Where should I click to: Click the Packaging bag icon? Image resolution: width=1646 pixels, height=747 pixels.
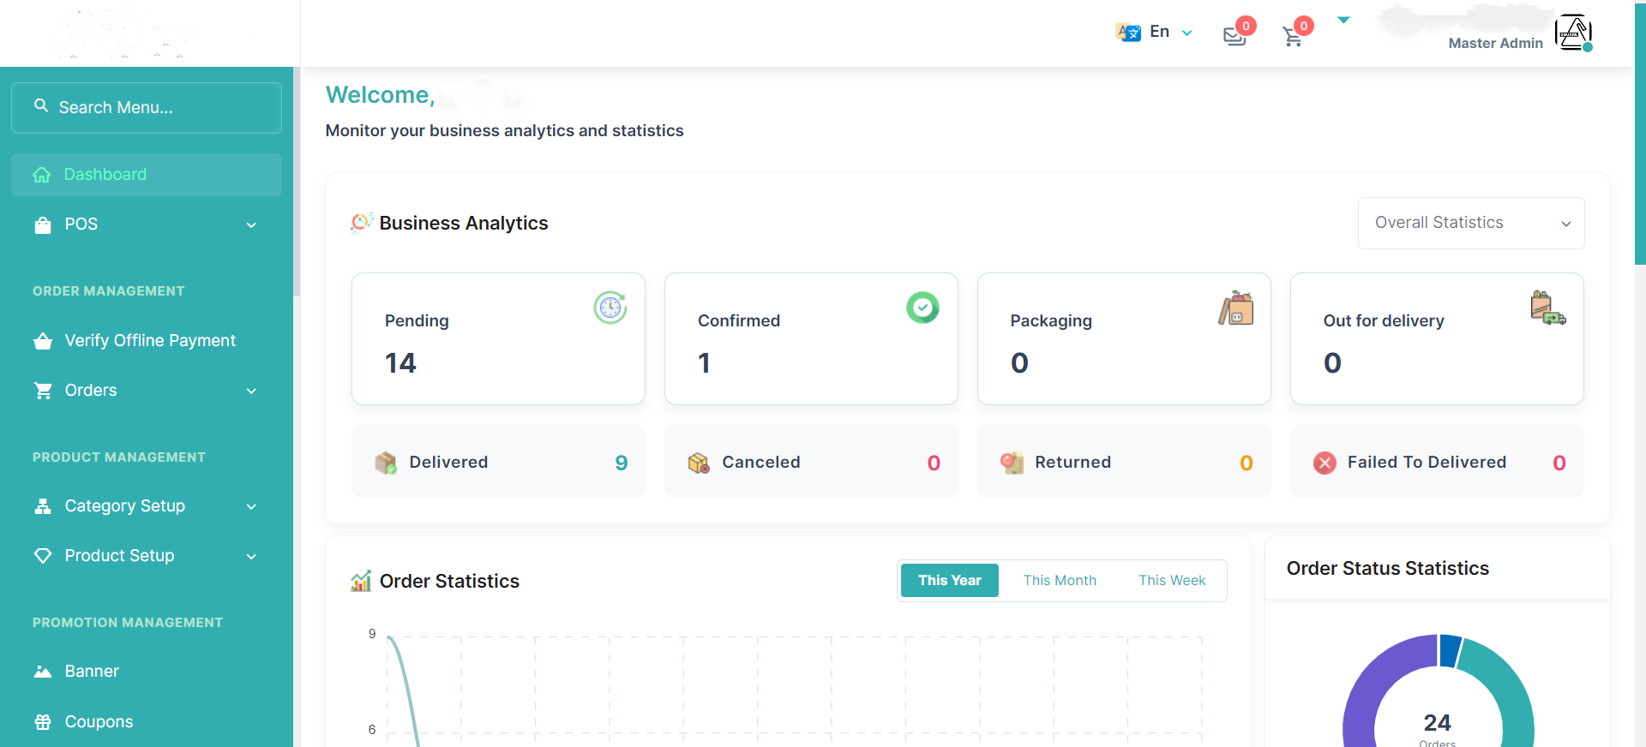[x=1236, y=308]
